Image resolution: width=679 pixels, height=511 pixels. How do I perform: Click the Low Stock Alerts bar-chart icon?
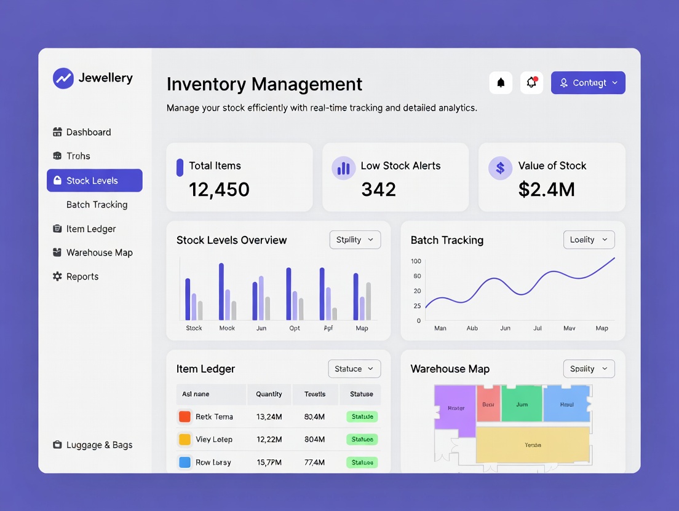pyautogui.click(x=343, y=168)
